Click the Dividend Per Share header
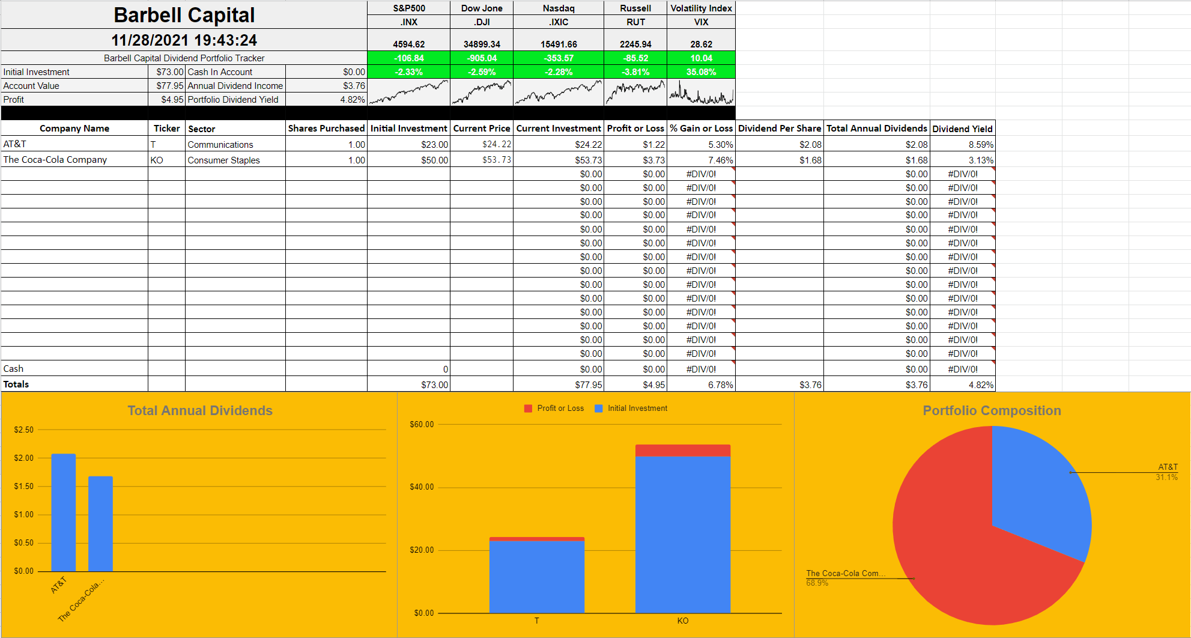The image size is (1191, 638). (x=780, y=128)
